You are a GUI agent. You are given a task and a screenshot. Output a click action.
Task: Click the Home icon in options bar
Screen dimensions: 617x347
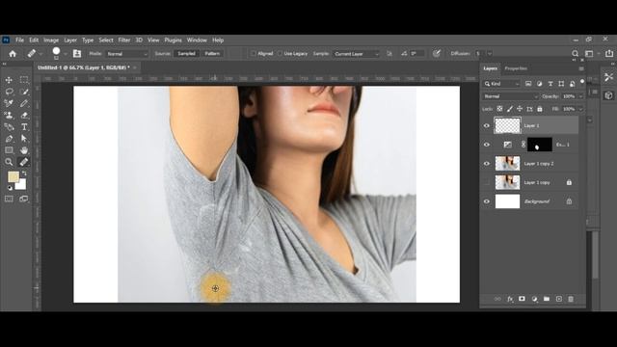click(x=13, y=54)
